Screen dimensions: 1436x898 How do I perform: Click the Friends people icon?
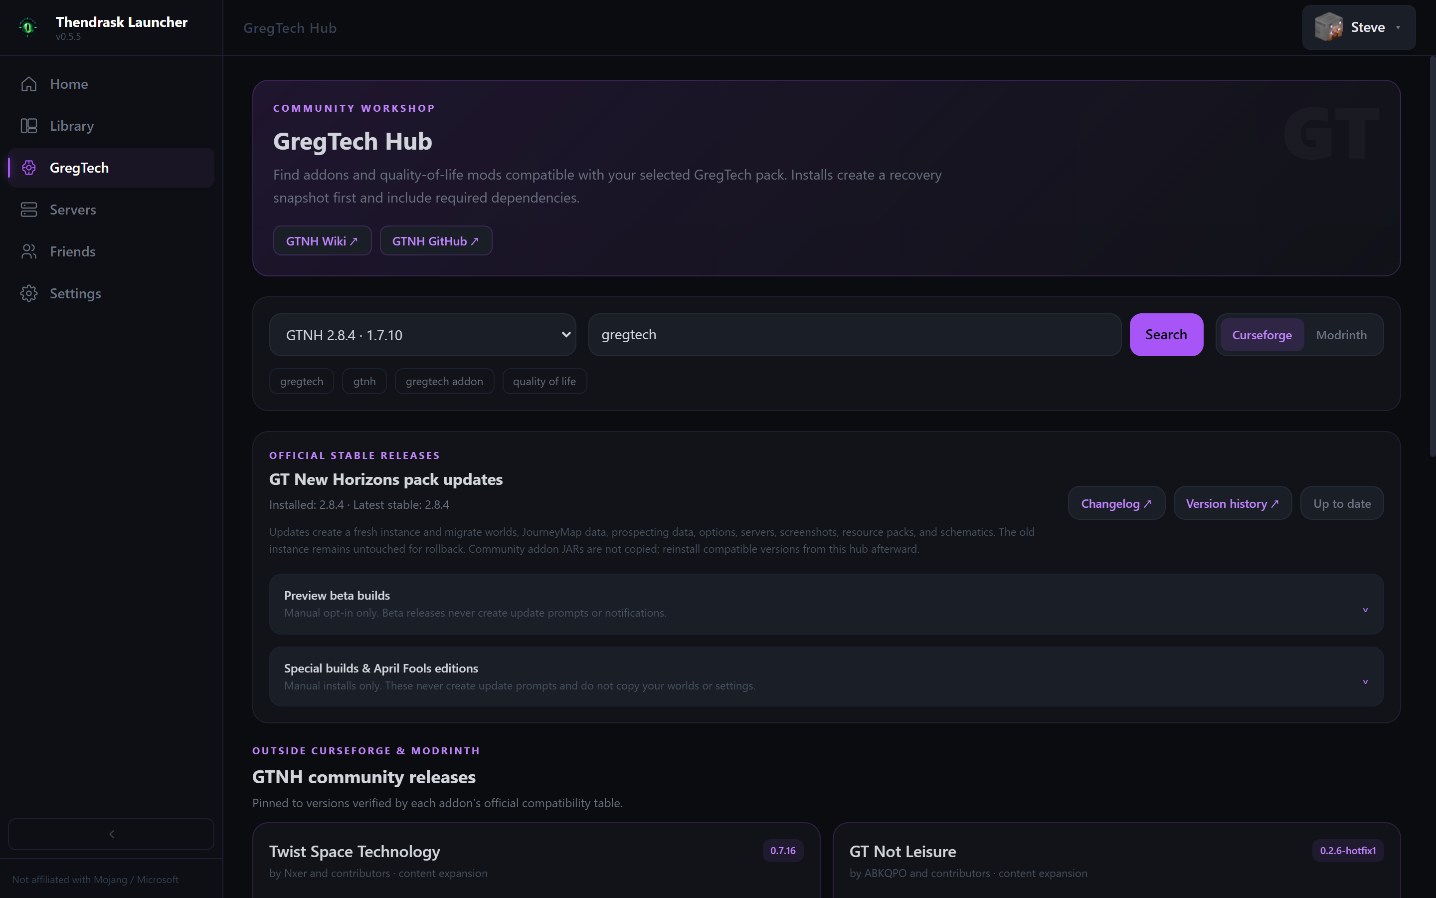pyautogui.click(x=28, y=251)
